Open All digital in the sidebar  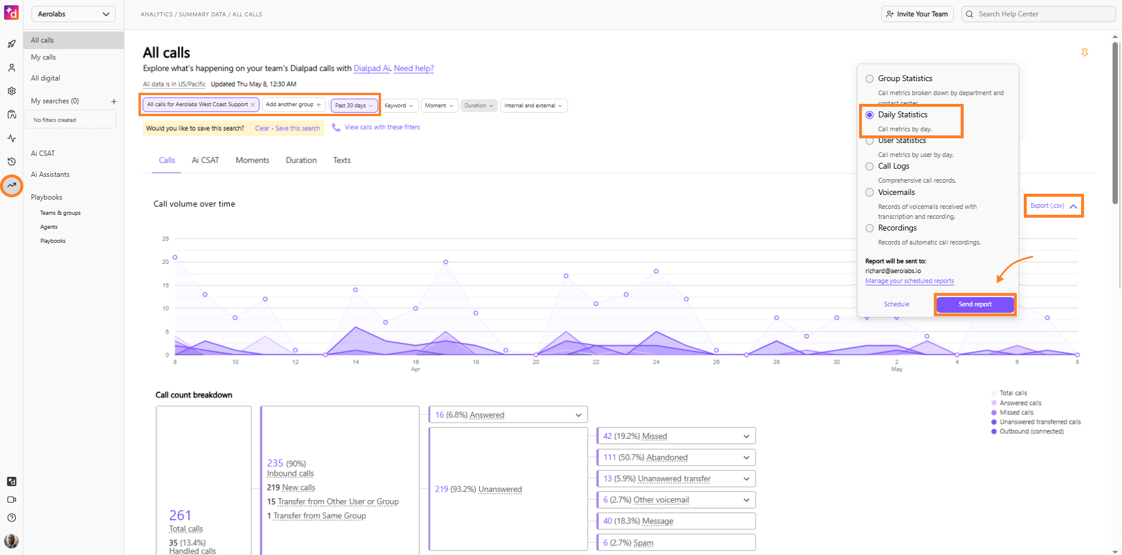tap(46, 78)
